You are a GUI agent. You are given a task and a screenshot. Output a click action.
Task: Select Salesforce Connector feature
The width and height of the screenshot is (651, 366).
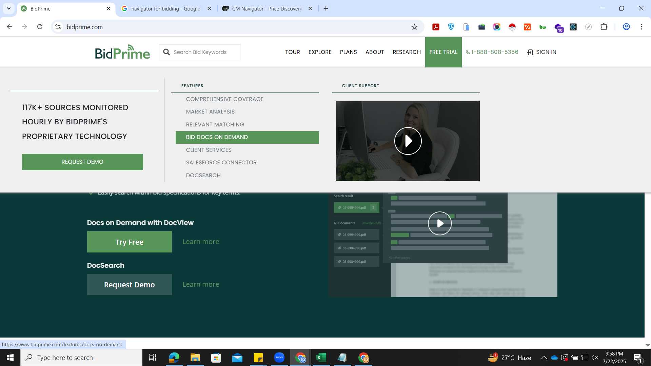point(221,163)
